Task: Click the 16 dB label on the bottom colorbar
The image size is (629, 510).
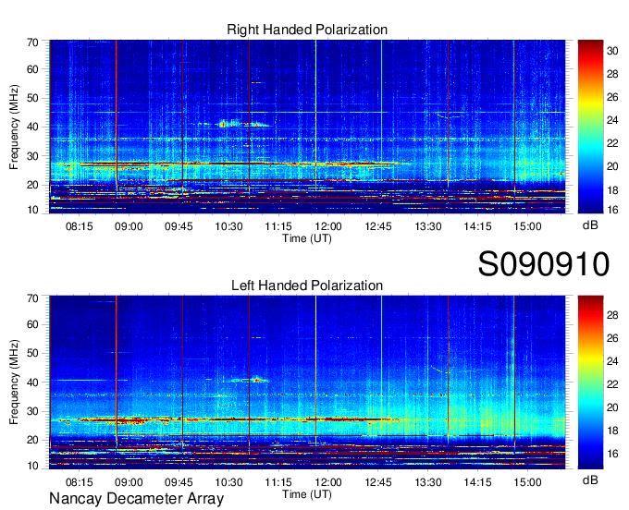Action: click(x=612, y=454)
